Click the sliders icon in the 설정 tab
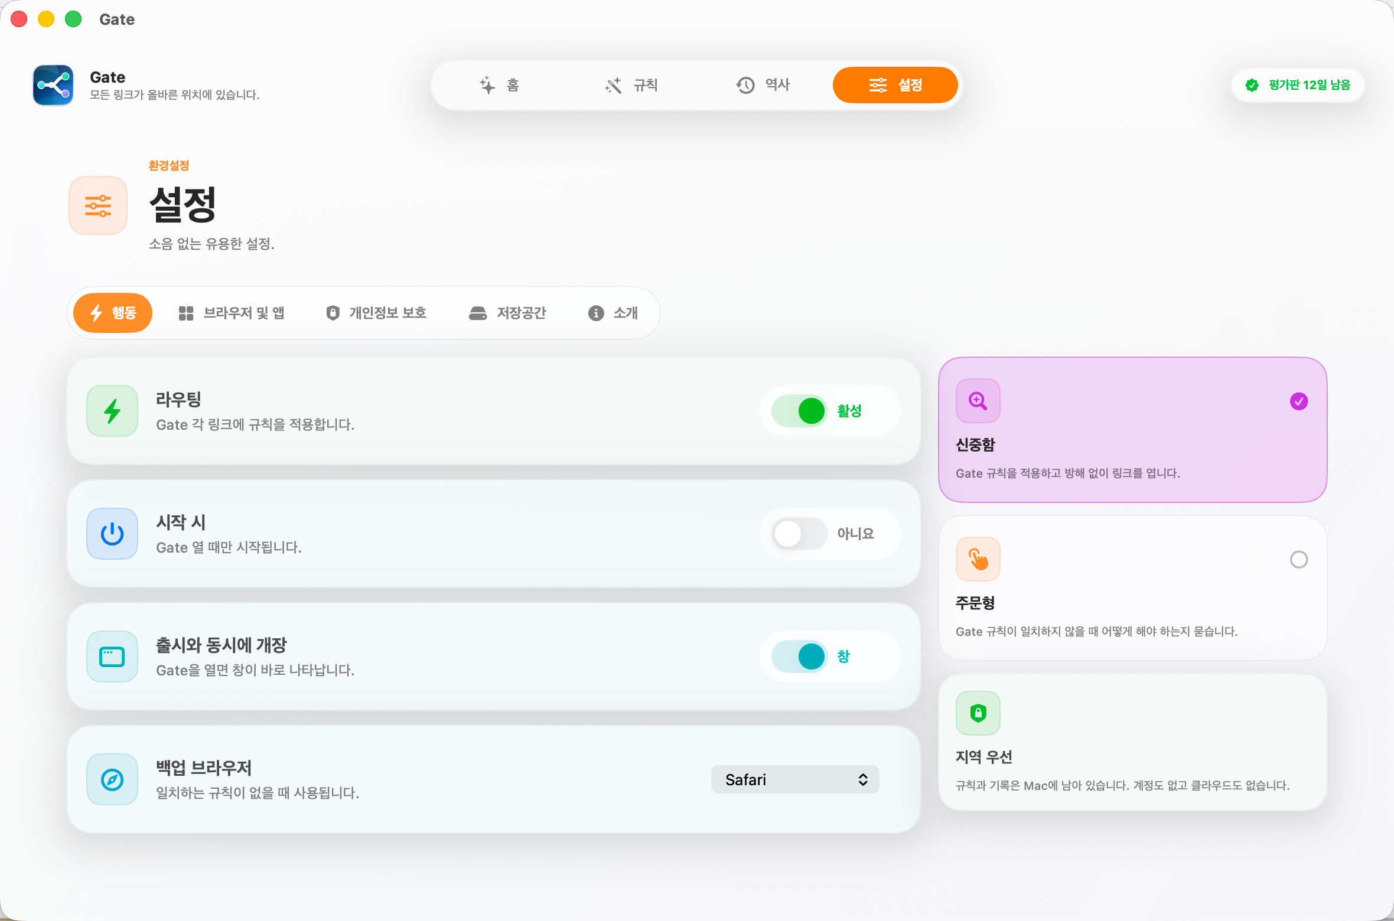This screenshot has width=1394, height=921. (878, 85)
